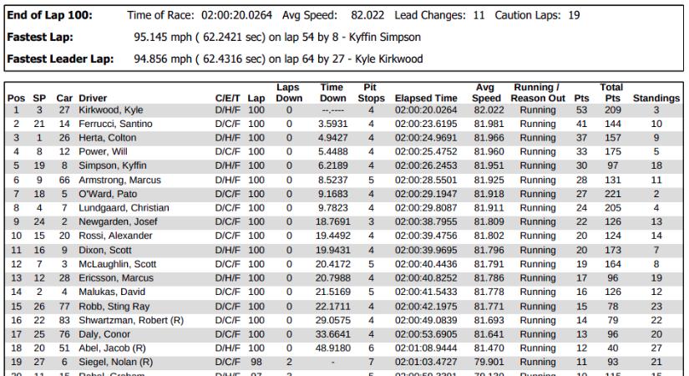Screen dimensions: 689x376
Task: Select time down value '18.7691'
Action: click(333, 222)
